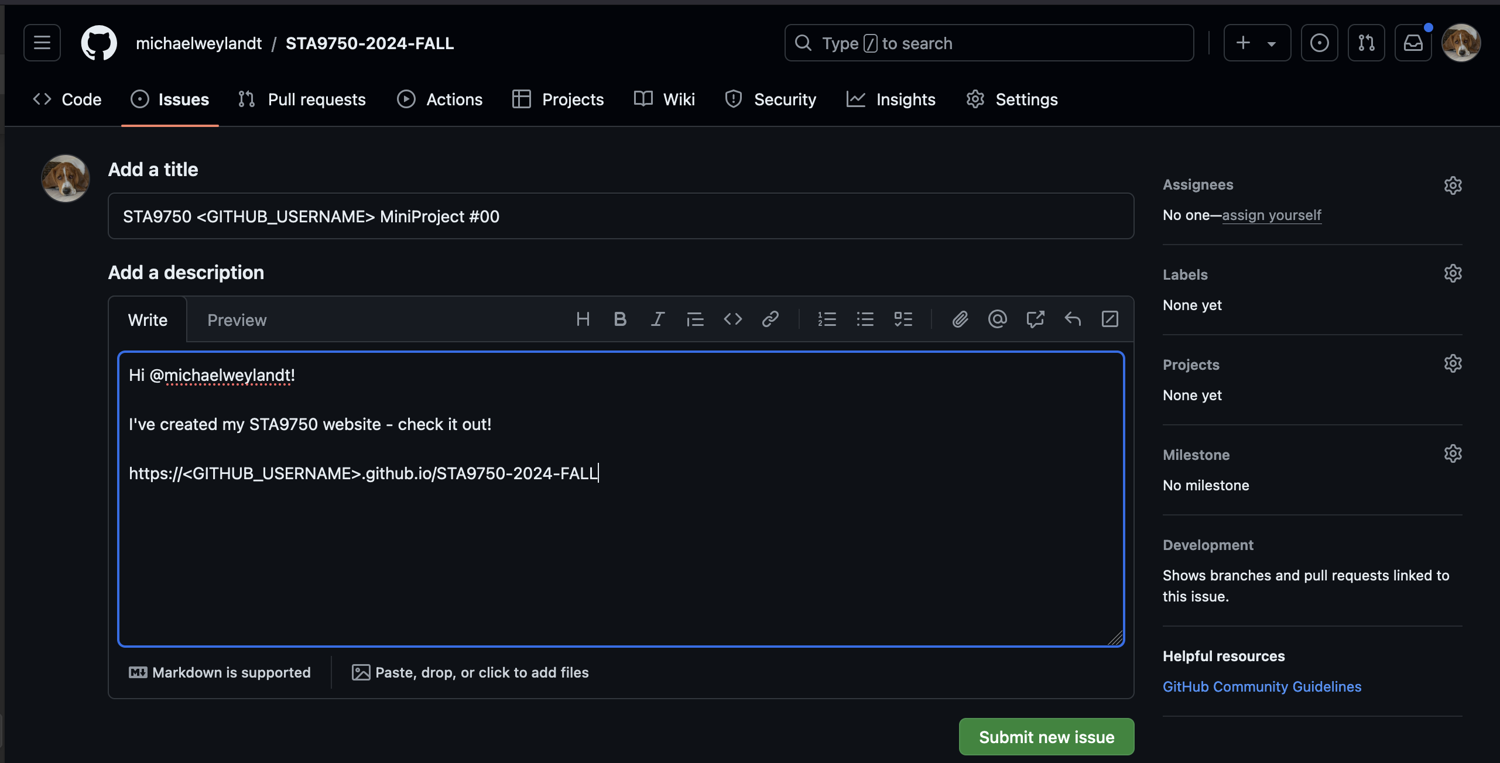Image resolution: width=1500 pixels, height=763 pixels.
Task: Click the assign yourself link
Action: click(x=1271, y=215)
